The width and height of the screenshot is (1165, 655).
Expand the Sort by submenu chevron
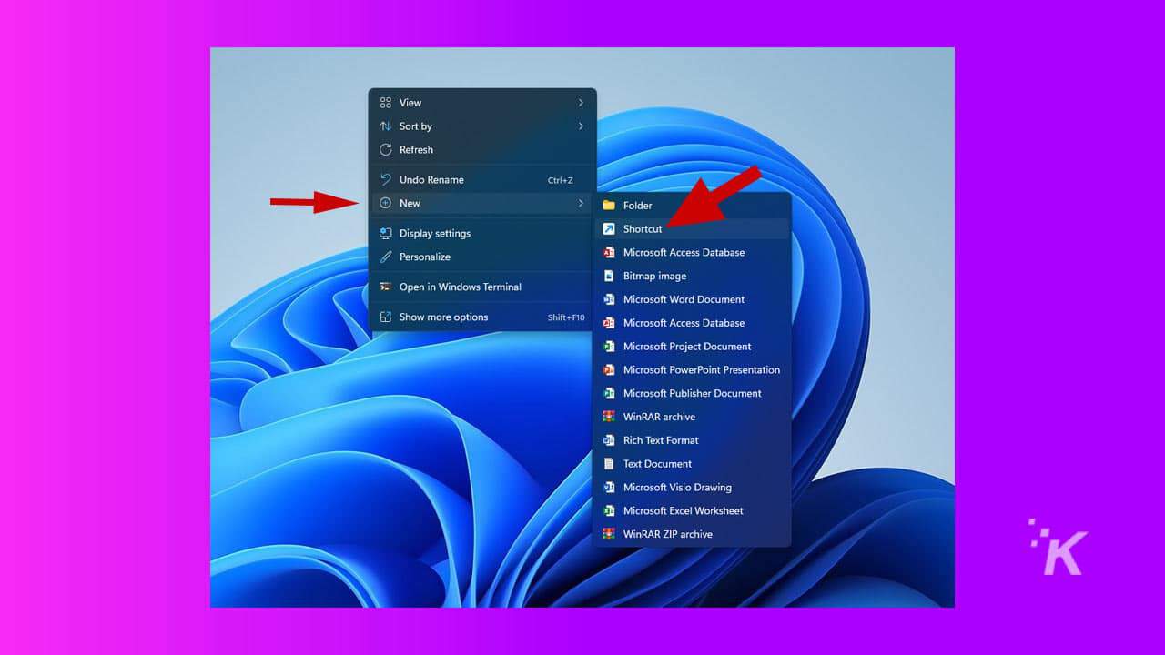point(581,126)
